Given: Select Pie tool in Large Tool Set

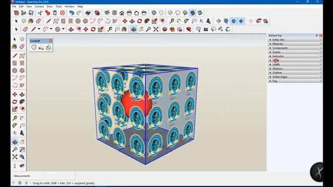Looking at the screenshot, I should coord(22,85).
